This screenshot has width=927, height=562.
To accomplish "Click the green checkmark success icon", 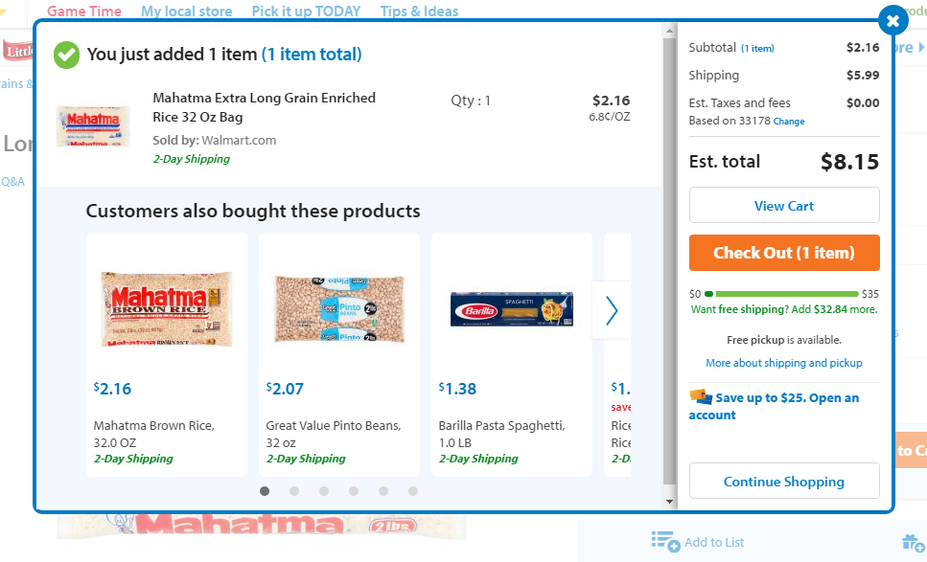I will tap(66, 55).
